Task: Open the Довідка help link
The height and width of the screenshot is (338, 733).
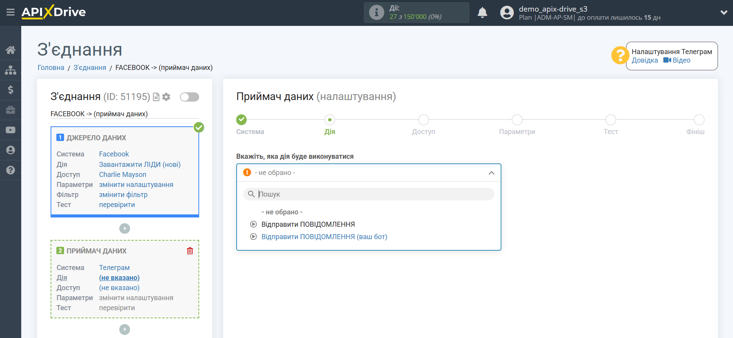Action: click(645, 60)
